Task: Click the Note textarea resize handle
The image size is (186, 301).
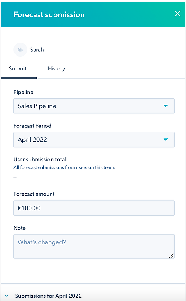Action: point(171,256)
